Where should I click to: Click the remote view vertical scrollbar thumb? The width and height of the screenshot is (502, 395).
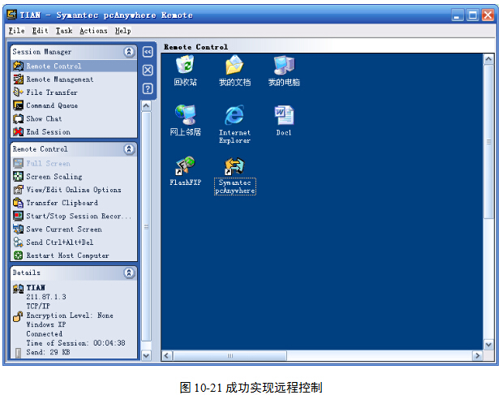(488, 141)
